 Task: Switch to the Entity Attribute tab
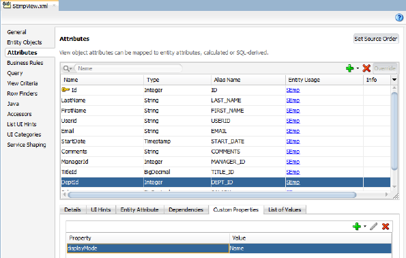coord(139,210)
